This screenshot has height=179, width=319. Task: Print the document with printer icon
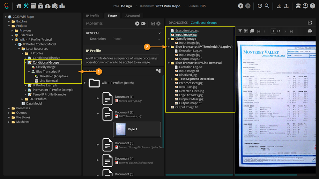point(309,31)
